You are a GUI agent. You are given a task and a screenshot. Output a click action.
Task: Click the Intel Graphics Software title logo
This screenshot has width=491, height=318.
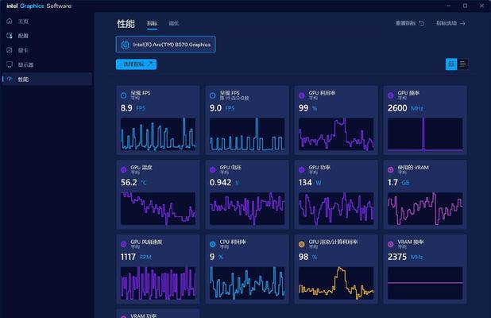[x=39, y=6]
